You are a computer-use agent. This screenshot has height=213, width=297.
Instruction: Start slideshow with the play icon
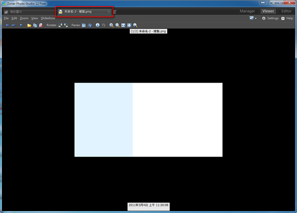pyautogui.click(x=21, y=25)
